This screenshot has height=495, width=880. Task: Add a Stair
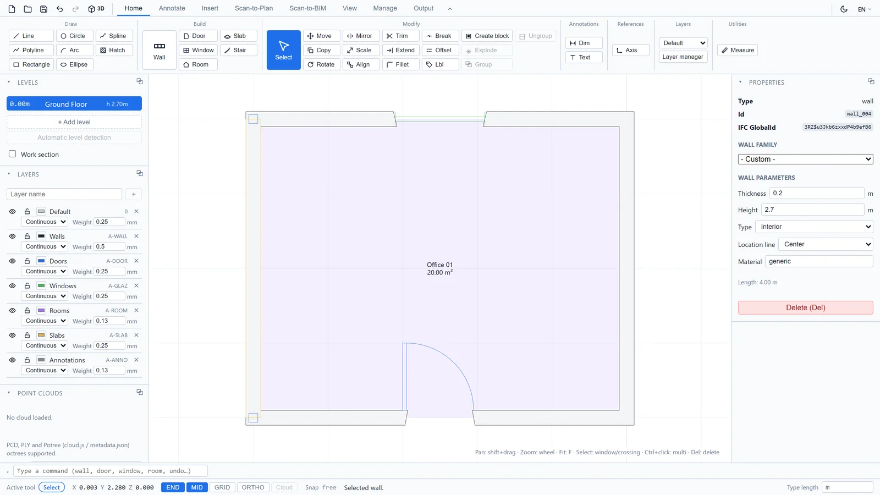[239, 50]
